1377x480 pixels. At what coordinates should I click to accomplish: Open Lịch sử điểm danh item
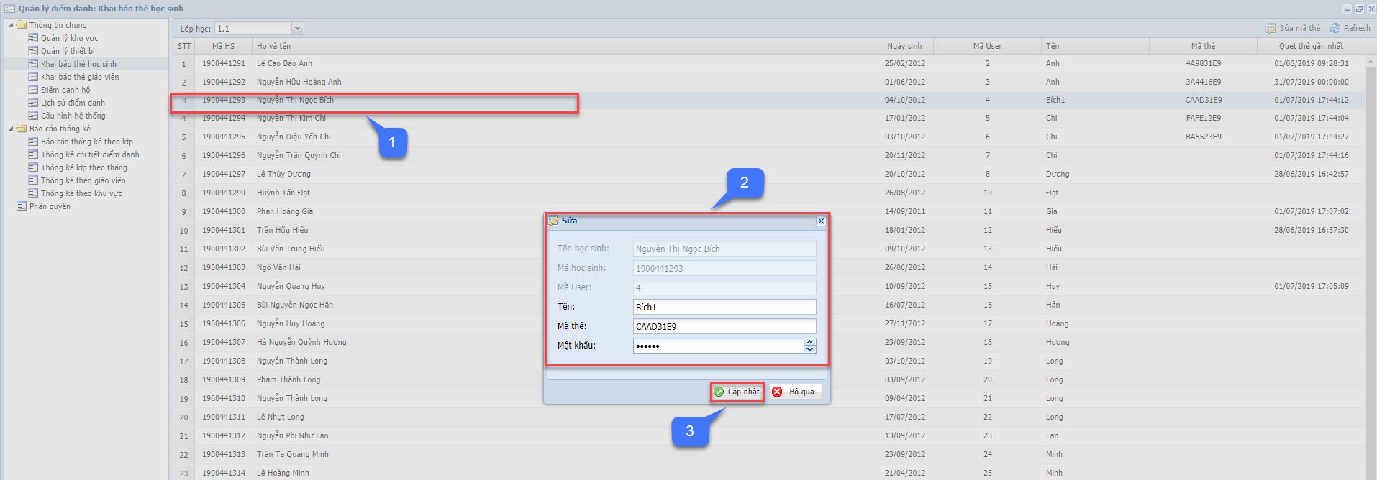point(73,103)
